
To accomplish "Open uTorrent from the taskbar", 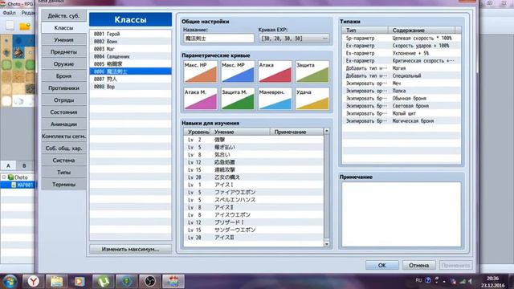I will click(x=104, y=281).
